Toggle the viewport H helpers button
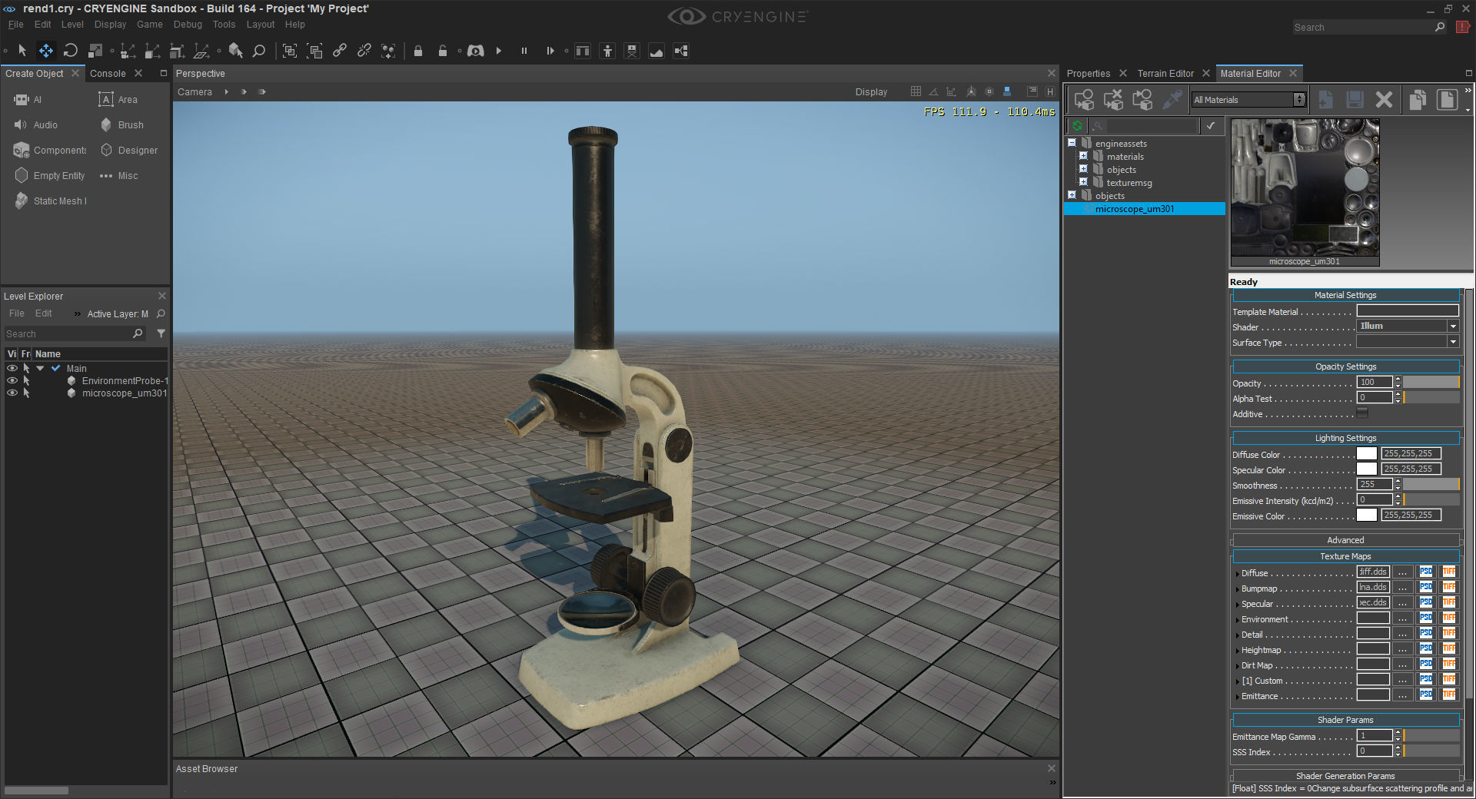The width and height of the screenshot is (1476, 799). click(x=1050, y=91)
